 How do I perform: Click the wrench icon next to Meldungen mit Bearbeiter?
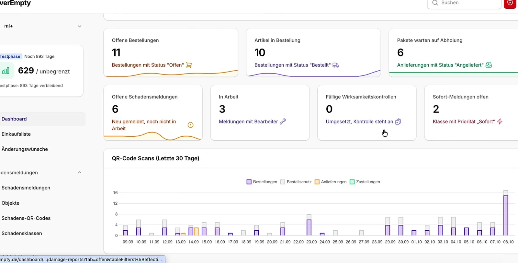(283, 121)
